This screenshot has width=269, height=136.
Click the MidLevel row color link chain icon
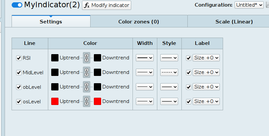pyautogui.click(x=86, y=72)
